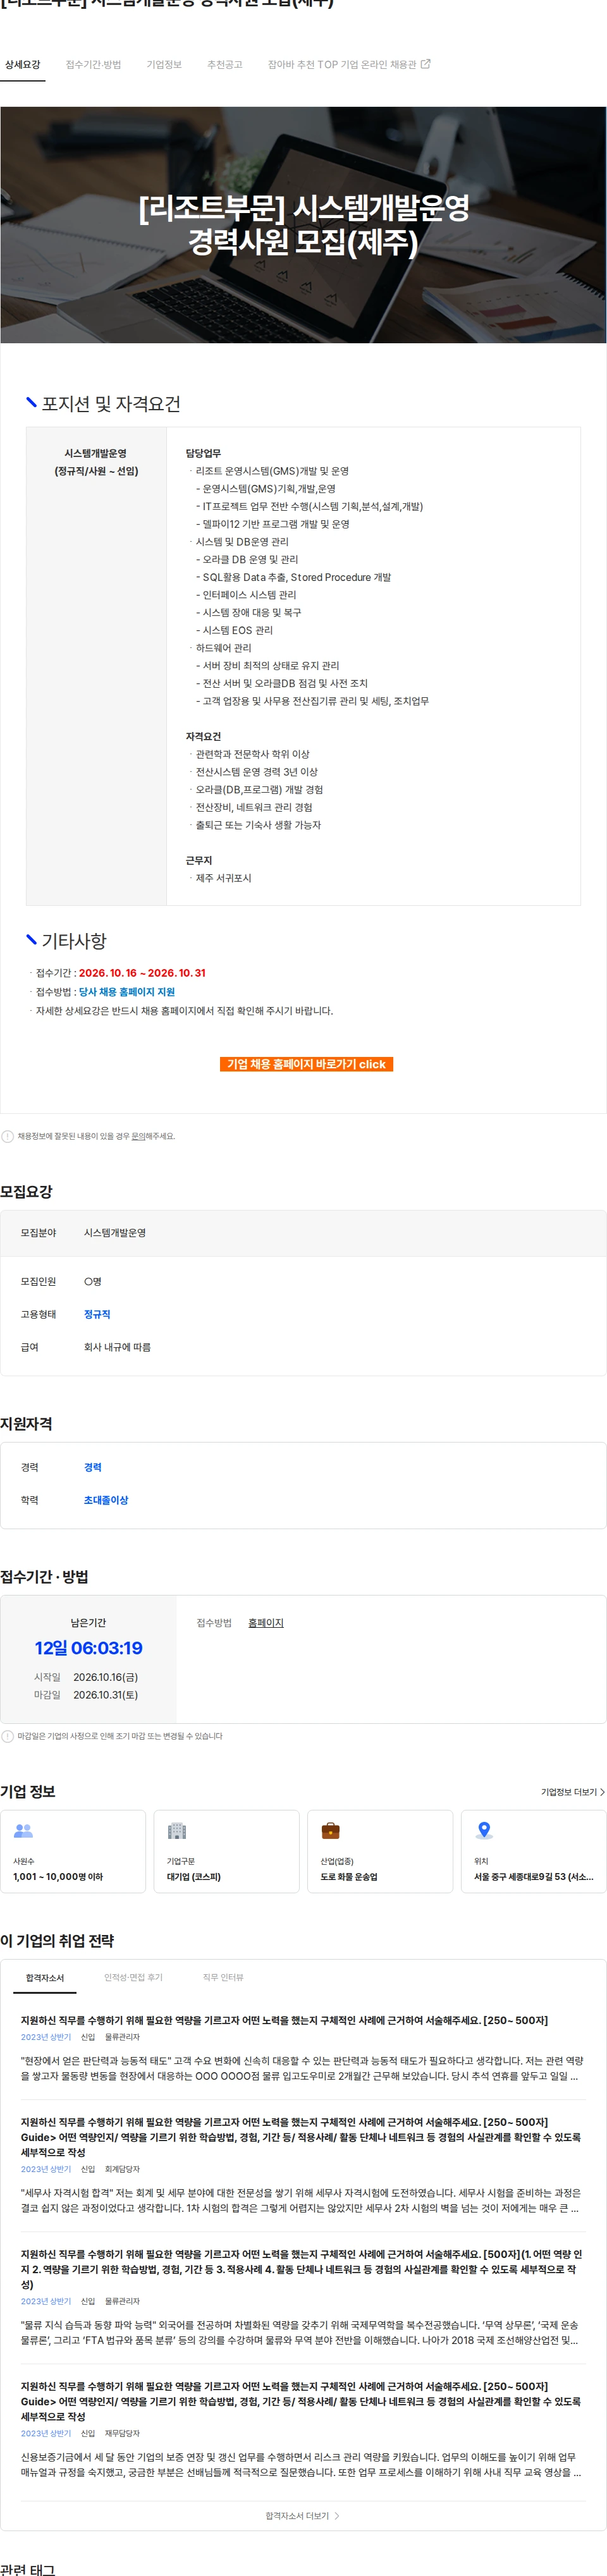Click the 2026. 10. 16 ~ 2026. 10. 31 period text
Viewport: 607px width, 2576px height.
[x=142, y=973]
